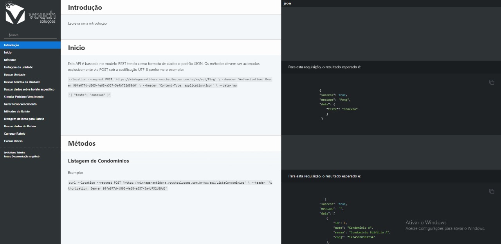Select "Buscar dados do Rateio"
The image size is (501, 244).
point(22,126)
